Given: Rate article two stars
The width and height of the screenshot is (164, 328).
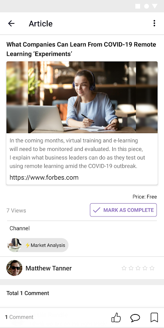Looking at the screenshot, I should (131, 268).
